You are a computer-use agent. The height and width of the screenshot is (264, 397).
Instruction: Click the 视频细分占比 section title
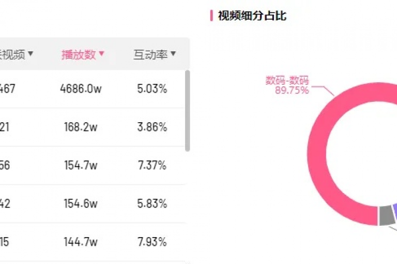[252, 16]
